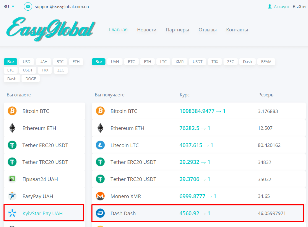308x227 pixels.
Task: Open the RU language dropdown
Action: click(9, 6)
